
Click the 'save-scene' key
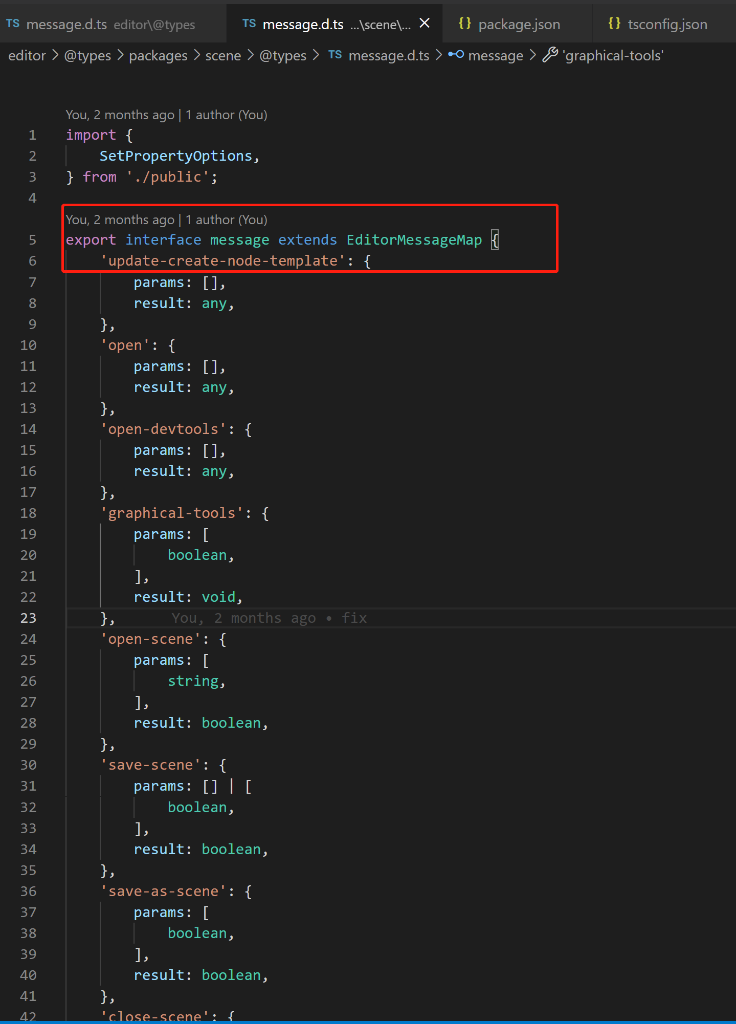click(151, 765)
